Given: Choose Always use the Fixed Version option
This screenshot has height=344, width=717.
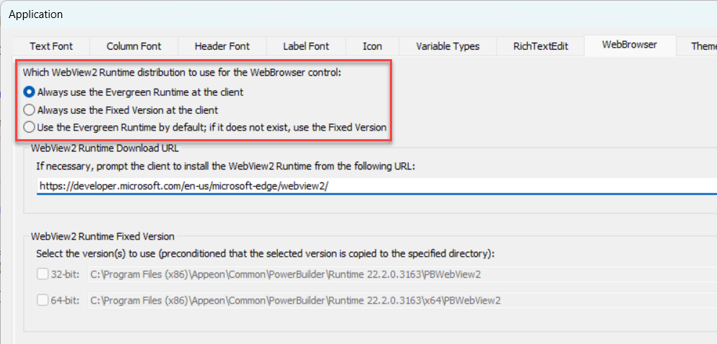Looking at the screenshot, I should [x=30, y=110].
